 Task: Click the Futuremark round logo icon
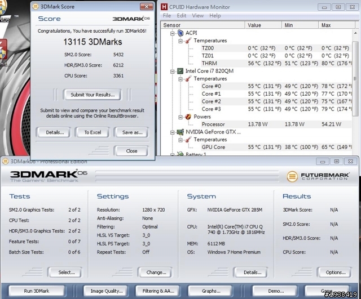292,176
